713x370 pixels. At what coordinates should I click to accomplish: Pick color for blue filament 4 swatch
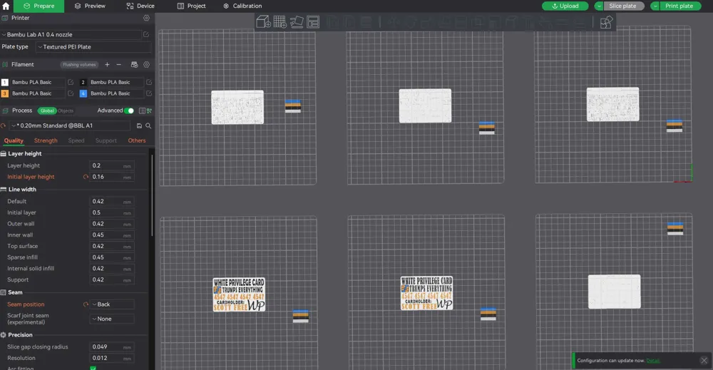tap(83, 93)
